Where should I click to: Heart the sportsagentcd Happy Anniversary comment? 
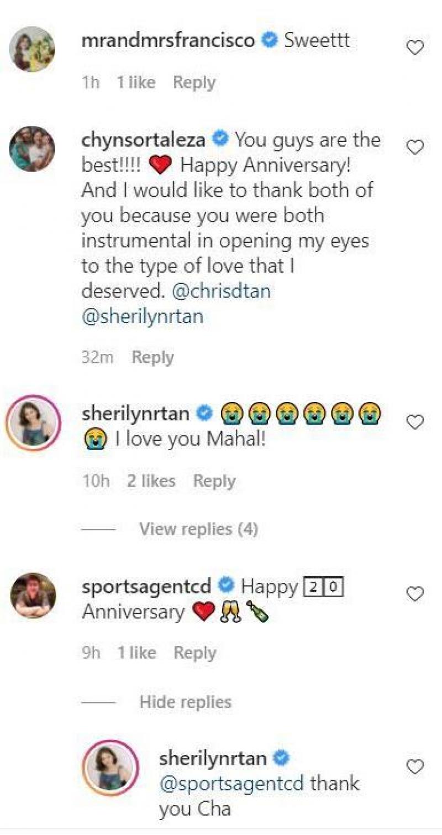(x=415, y=594)
